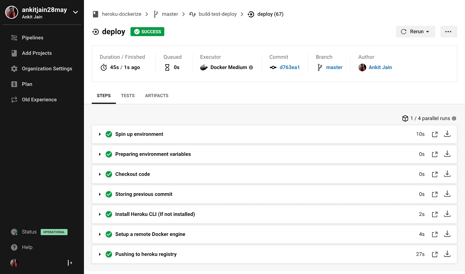Open Storing previous commit output in new tab
Image resolution: width=465 pixels, height=274 pixels.
pos(435,194)
